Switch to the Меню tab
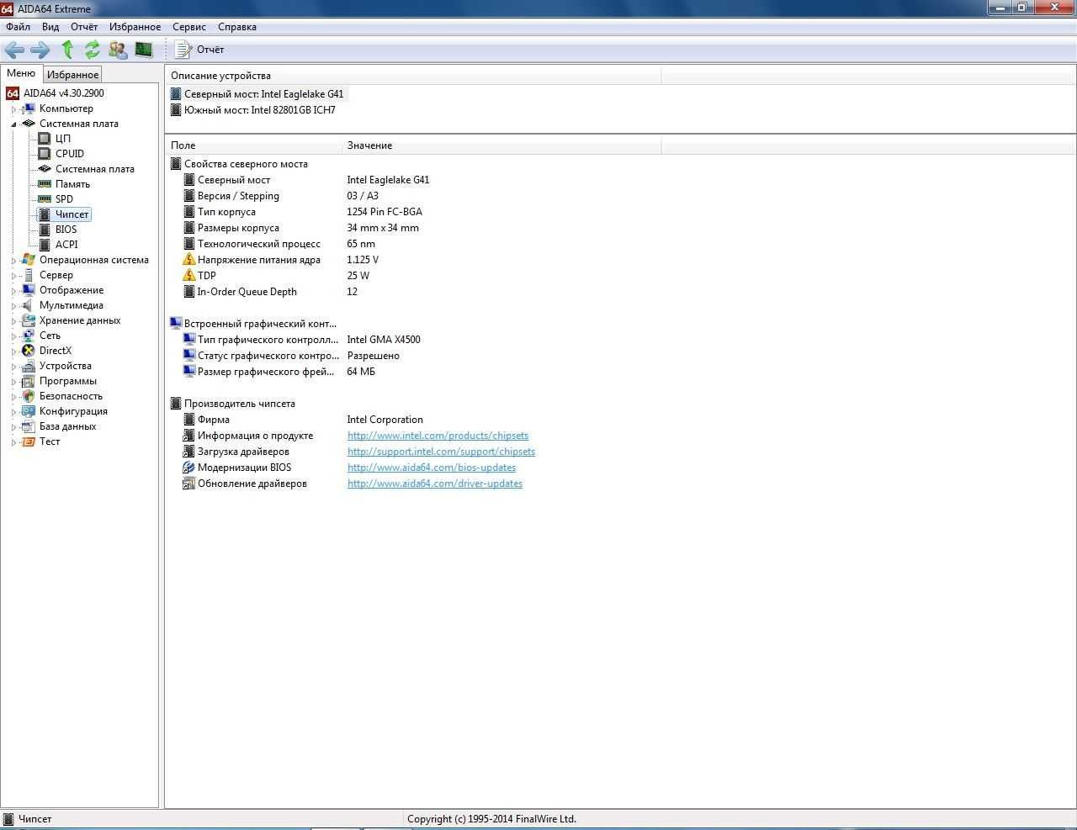Screen dimensions: 1077x830 coord(21,73)
